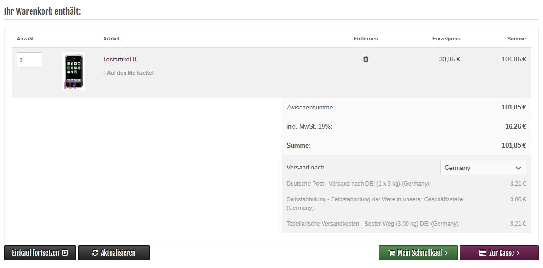This screenshot has height=268, width=543.
Task: Click the small chevron before Auf den Merkzettel
Action: (104, 73)
